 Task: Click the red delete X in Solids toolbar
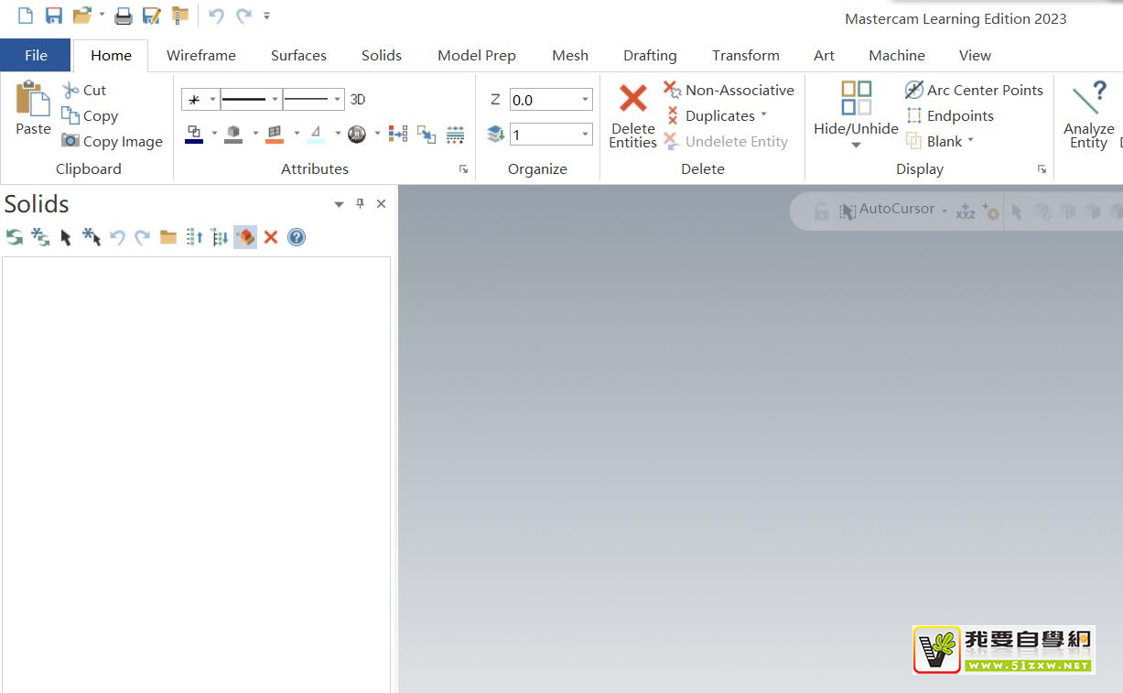271,237
